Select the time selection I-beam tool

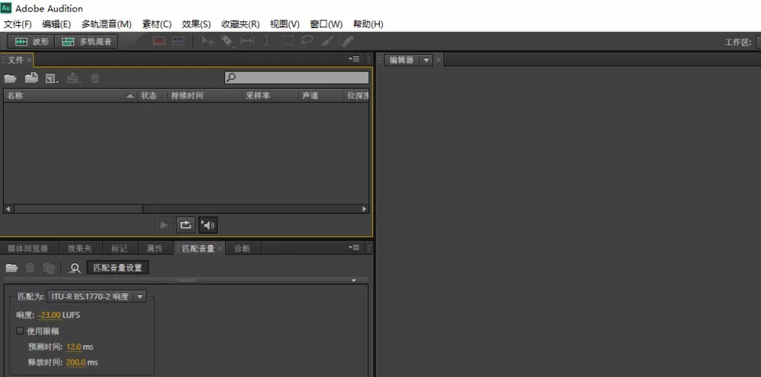267,41
